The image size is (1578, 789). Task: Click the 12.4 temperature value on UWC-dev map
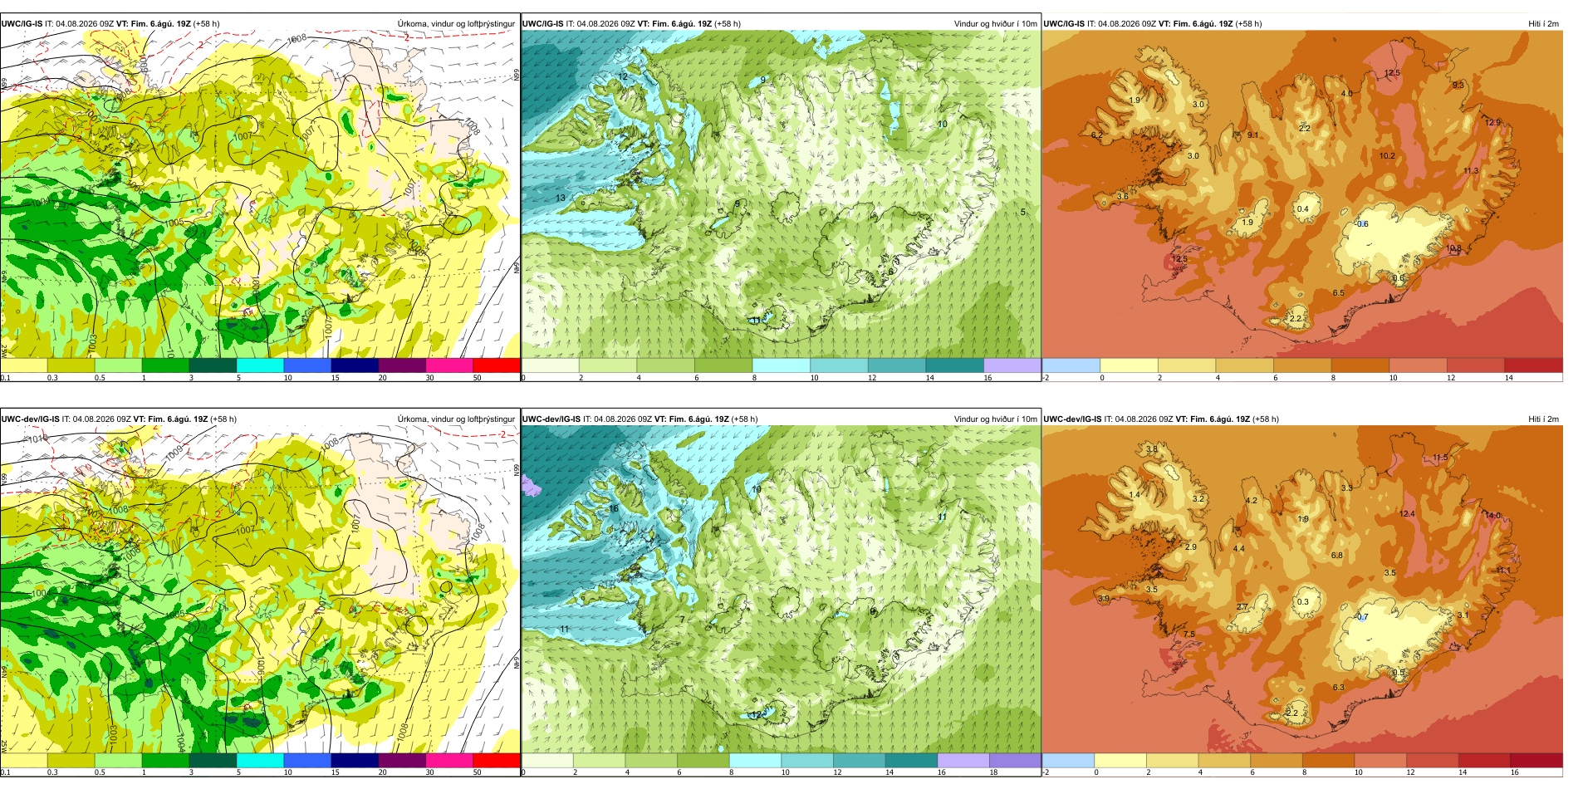1407,514
